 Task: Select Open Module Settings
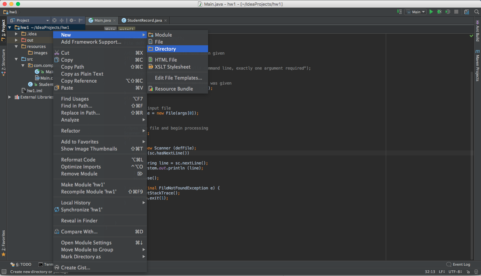pos(100,243)
